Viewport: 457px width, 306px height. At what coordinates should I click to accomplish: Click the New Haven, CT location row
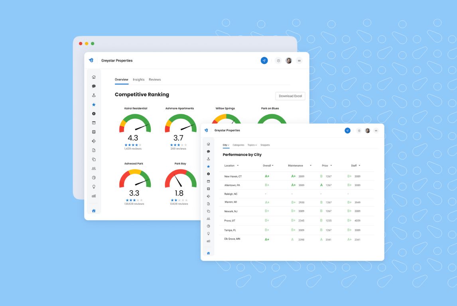point(297,177)
